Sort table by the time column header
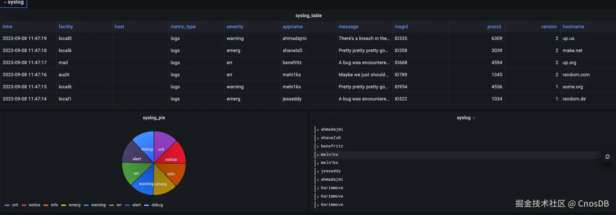 (x=7, y=27)
